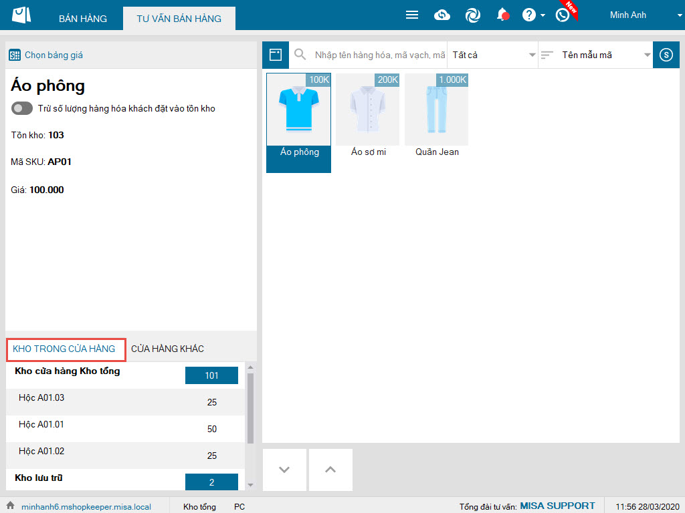Toggle subtract customer orders from stock
Viewport: 685px width, 513px height.
pyautogui.click(x=22, y=108)
